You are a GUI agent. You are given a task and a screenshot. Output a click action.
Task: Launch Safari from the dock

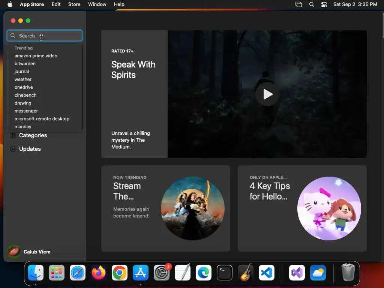tap(78, 272)
